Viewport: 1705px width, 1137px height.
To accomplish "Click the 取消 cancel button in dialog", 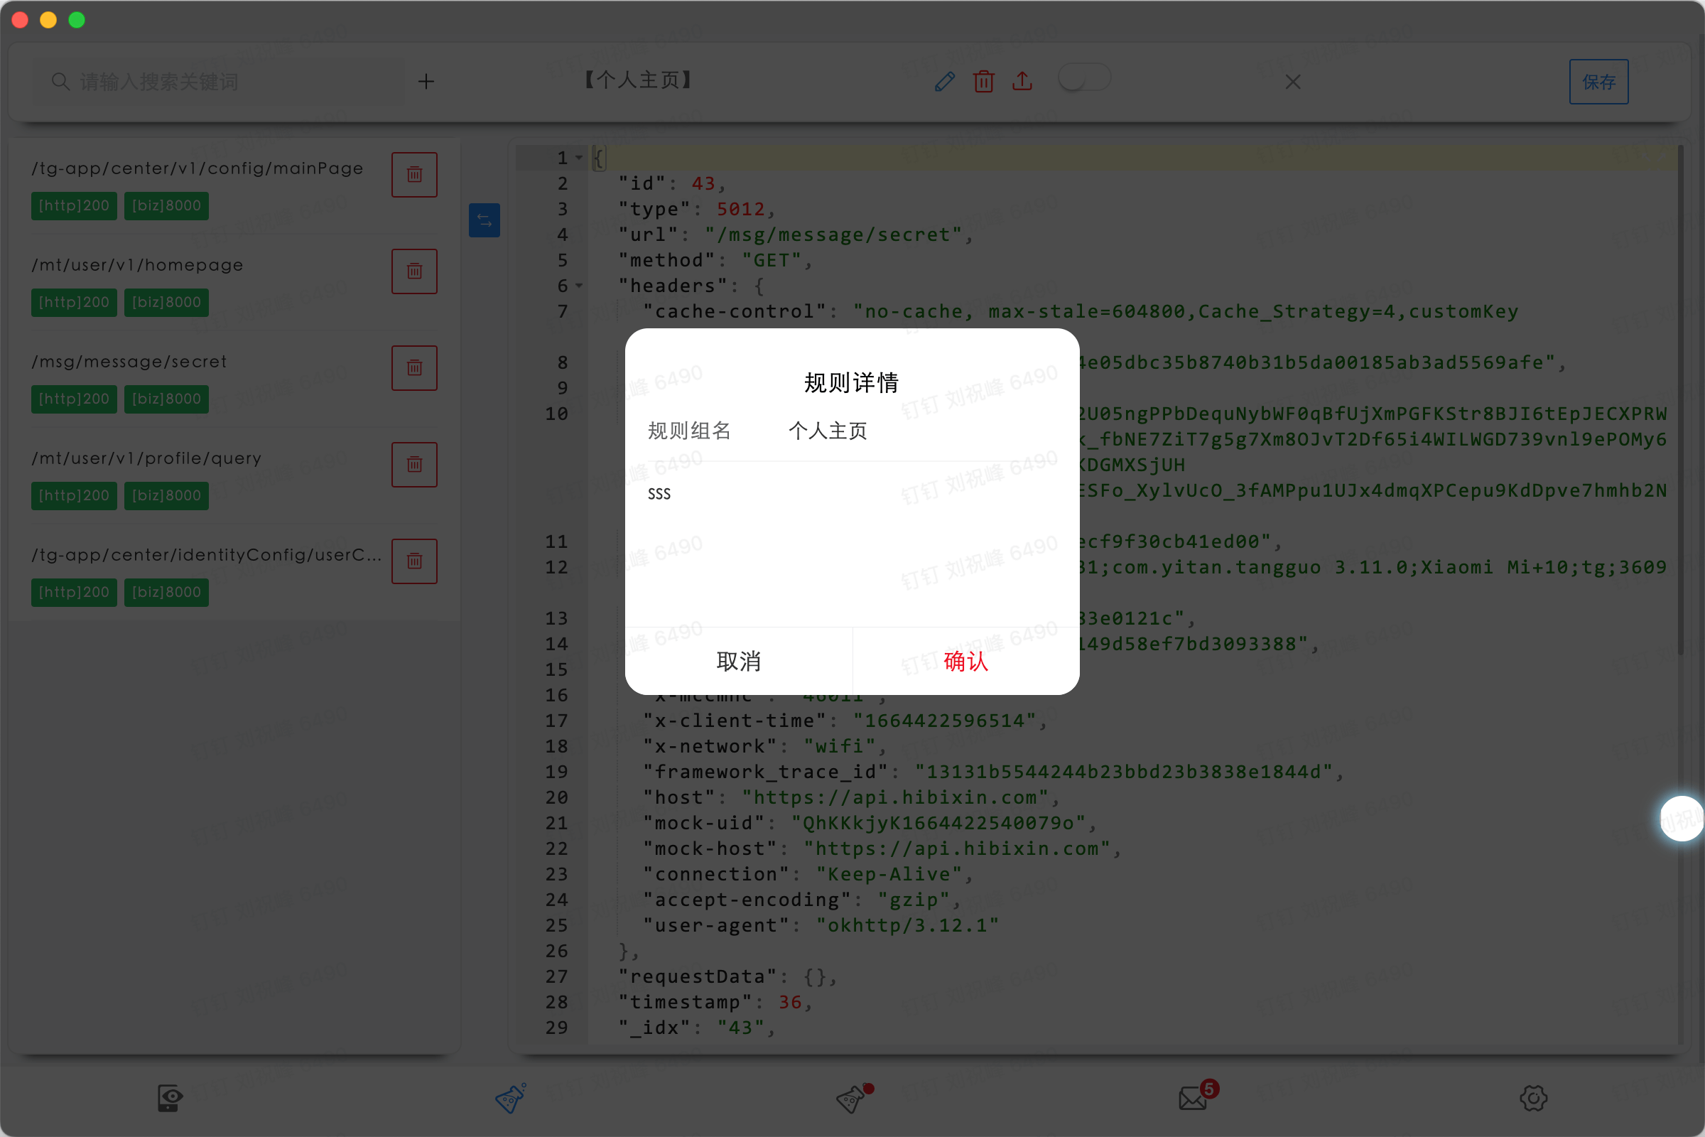I will point(739,661).
